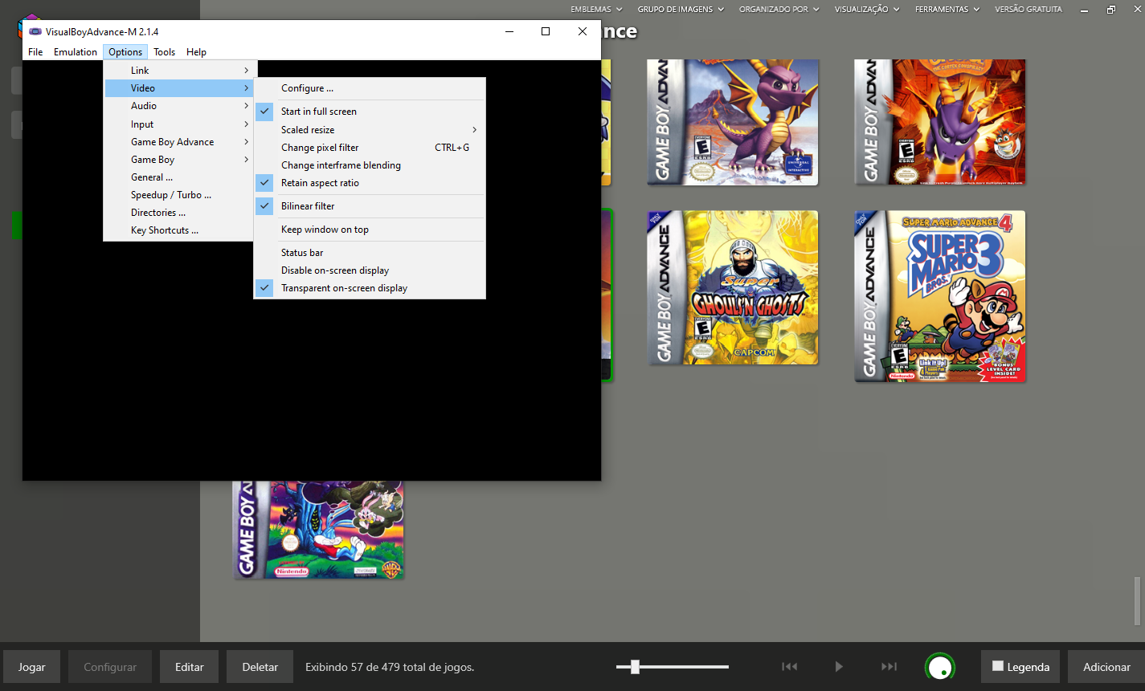Select the Video menu entry

tap(179, 88)
